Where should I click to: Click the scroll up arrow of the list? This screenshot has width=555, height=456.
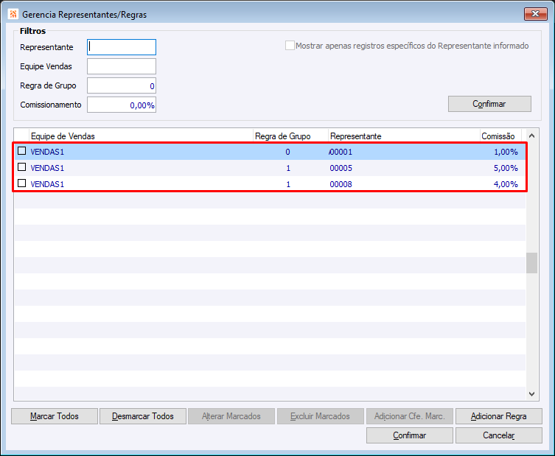click(531, 136)
